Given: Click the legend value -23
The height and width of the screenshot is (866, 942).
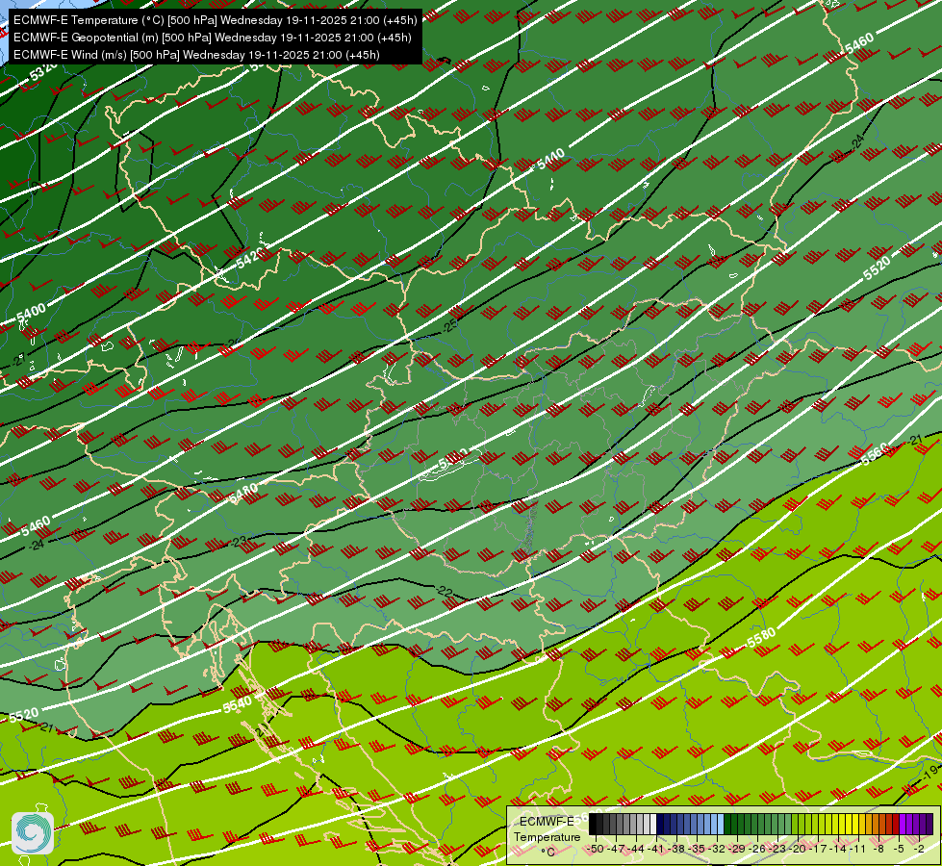Looking at the screenshot, I should tap(777, 850).
